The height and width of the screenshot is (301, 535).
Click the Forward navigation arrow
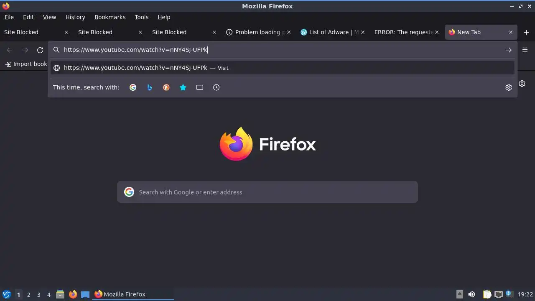coord(25,50)
